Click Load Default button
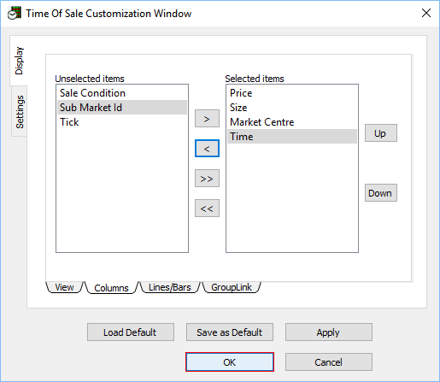 [131, 332]
